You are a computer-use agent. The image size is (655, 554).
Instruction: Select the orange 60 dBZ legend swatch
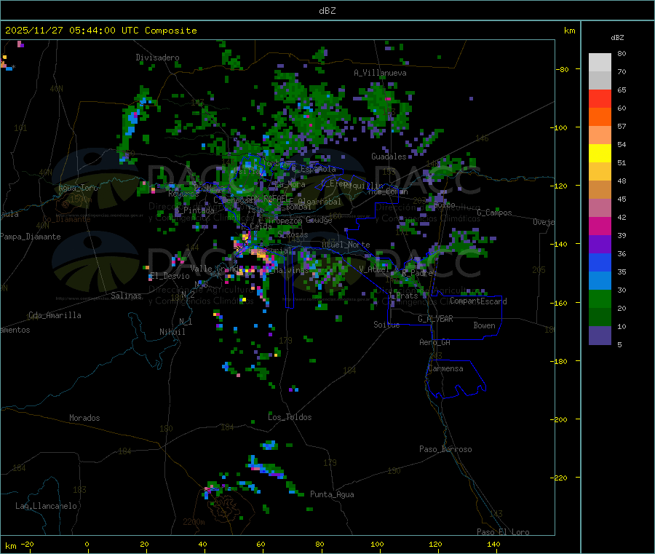pos(600,116)
